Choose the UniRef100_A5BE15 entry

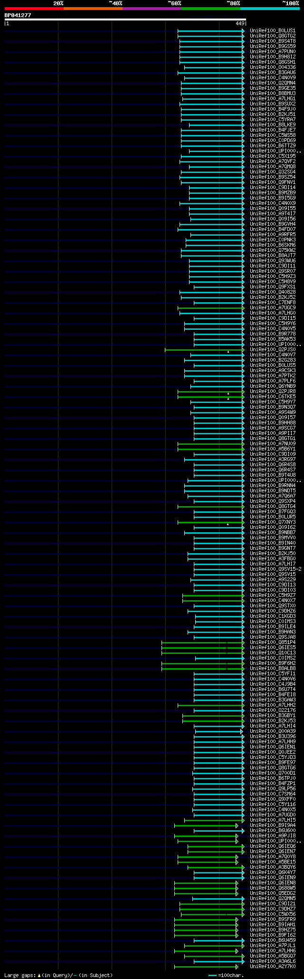[273, 862]
